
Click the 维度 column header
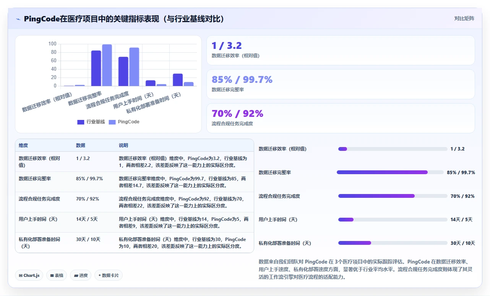pos(23,146)
